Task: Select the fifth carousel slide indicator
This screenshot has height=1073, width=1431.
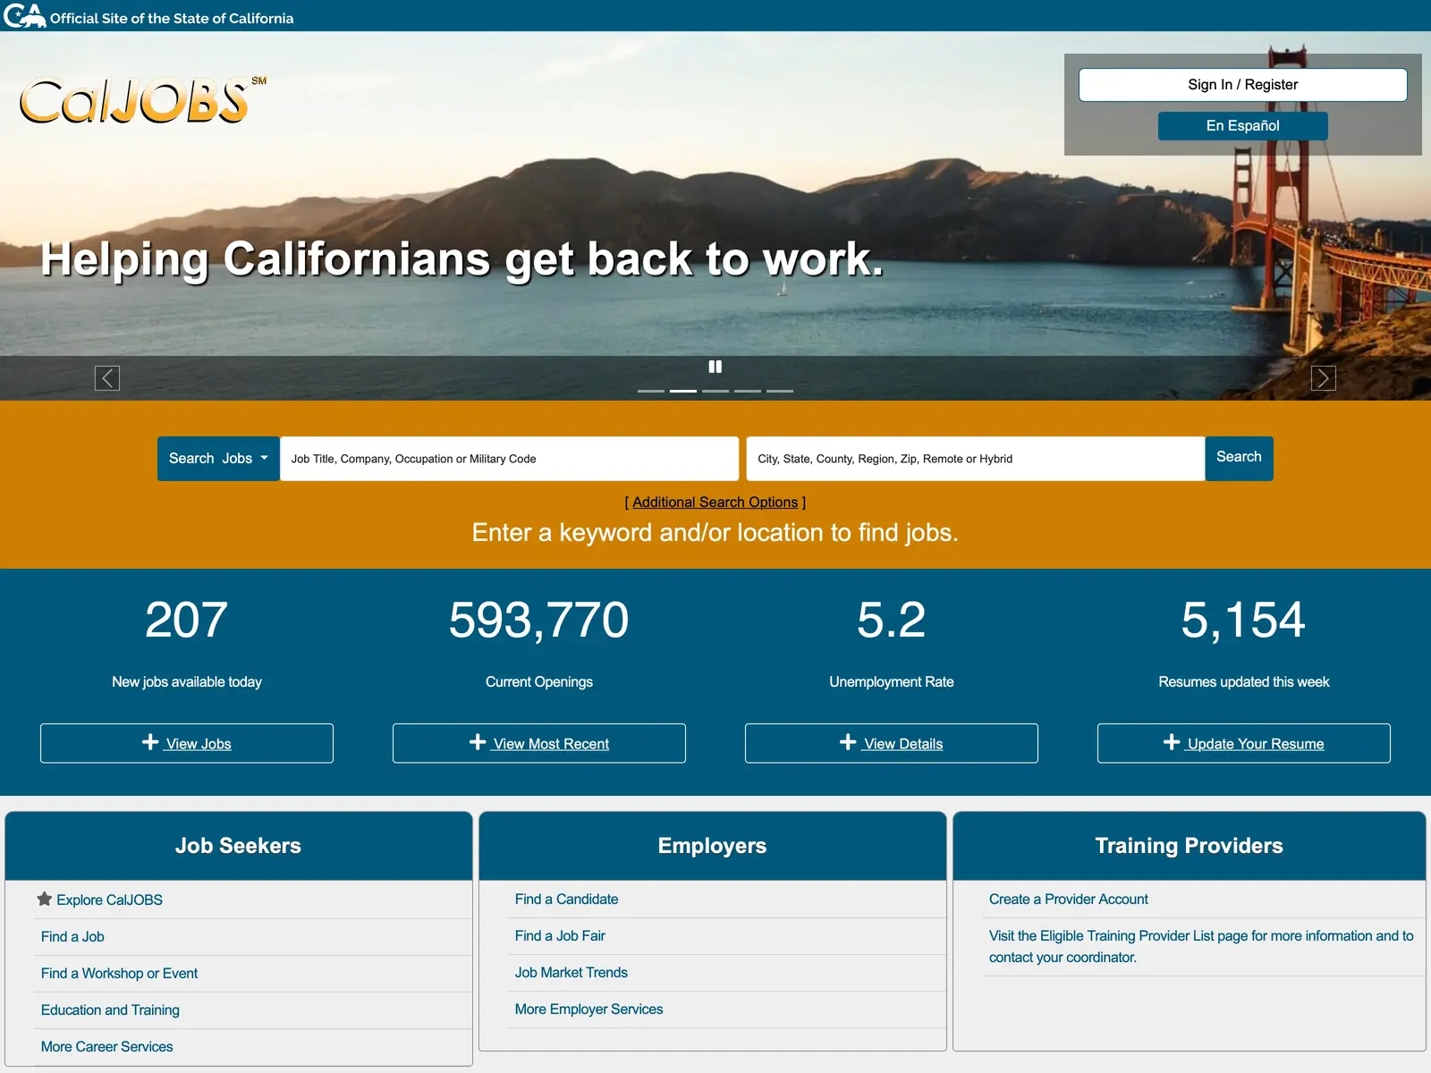Action: [780, 391]
